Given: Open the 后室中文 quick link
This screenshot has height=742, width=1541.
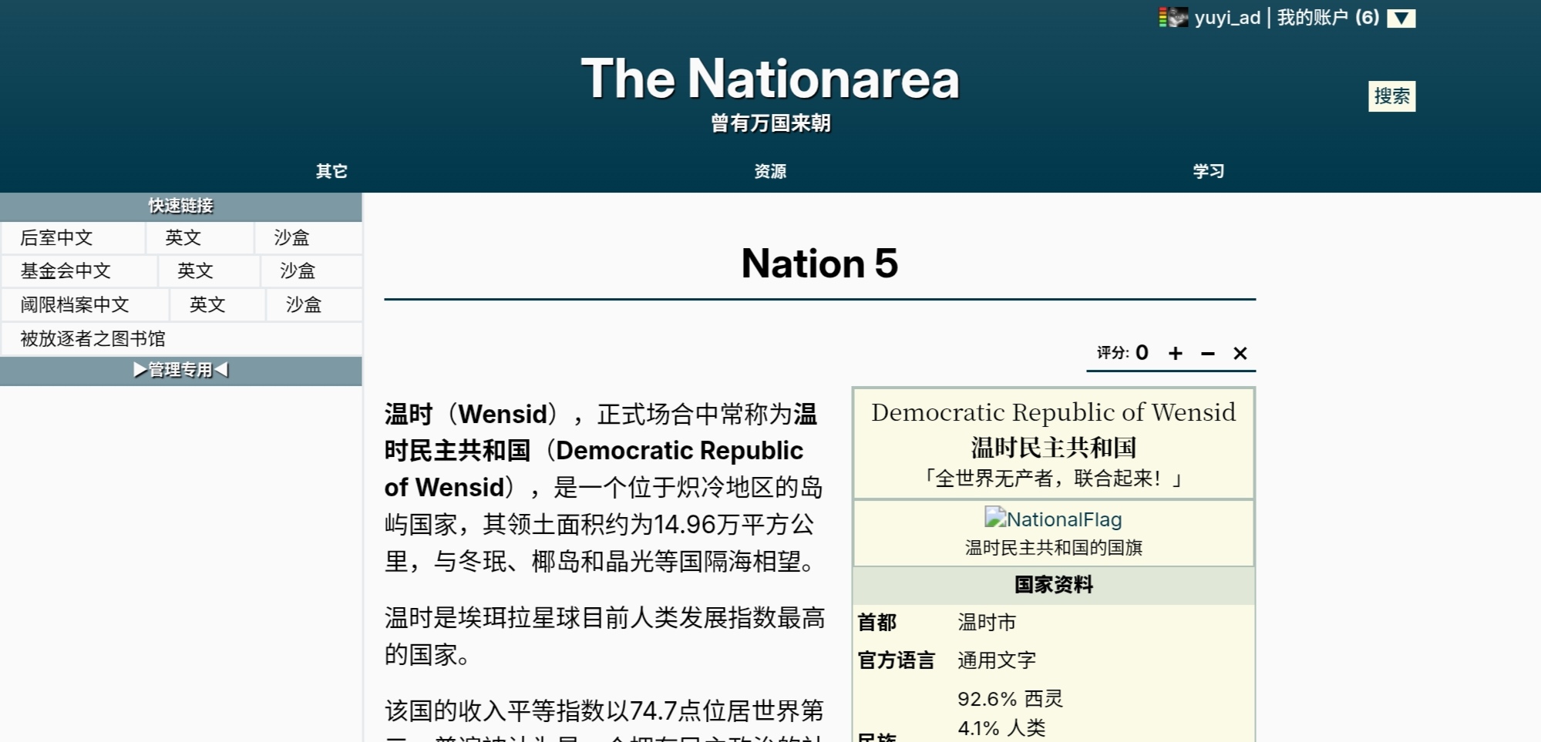Looking at the screenshot, I should (57, 237).
